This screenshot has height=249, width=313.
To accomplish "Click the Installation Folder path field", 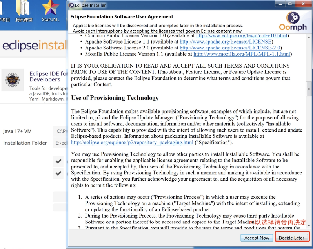I will [59, 143].
